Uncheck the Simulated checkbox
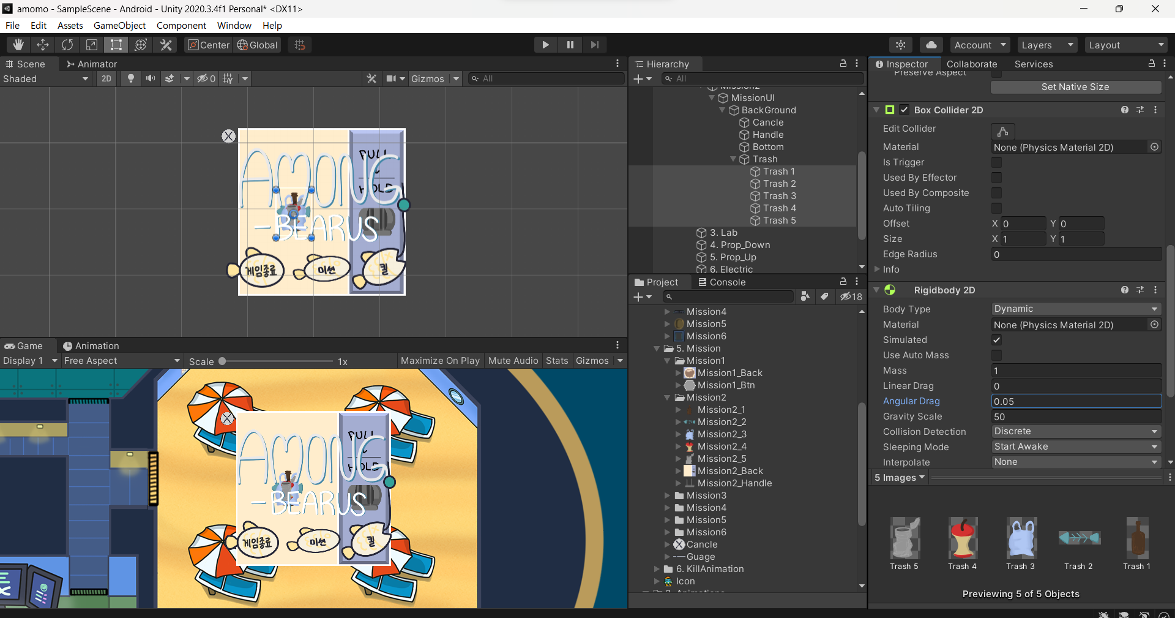 996,340
